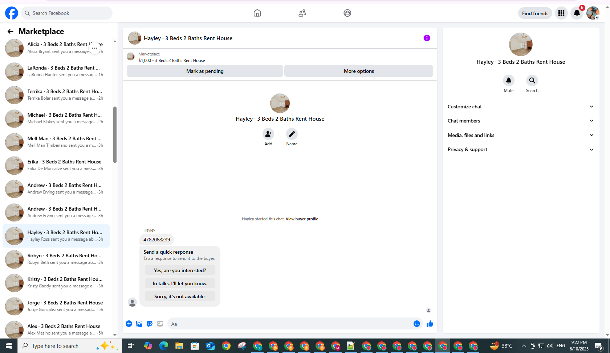Go to the Home feed icon

[x=257, y=13]
